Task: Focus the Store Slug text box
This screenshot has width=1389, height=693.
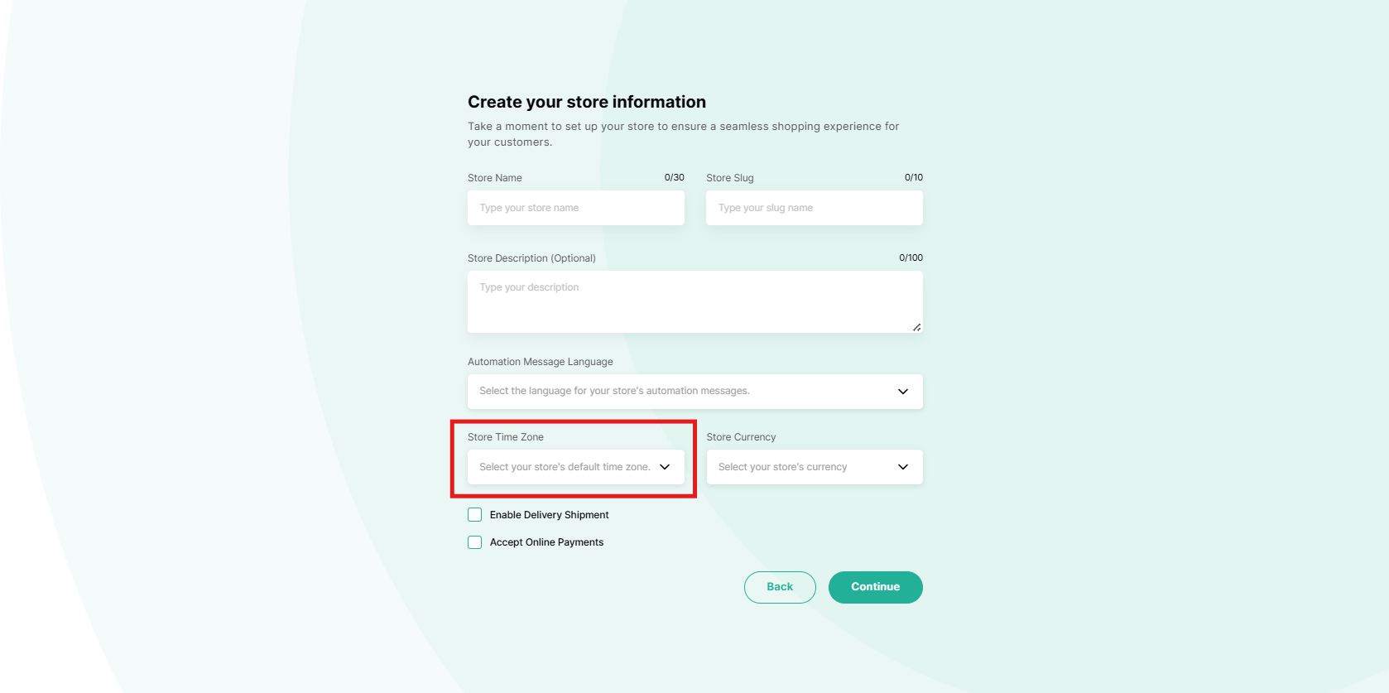Action: coord(814,208)
